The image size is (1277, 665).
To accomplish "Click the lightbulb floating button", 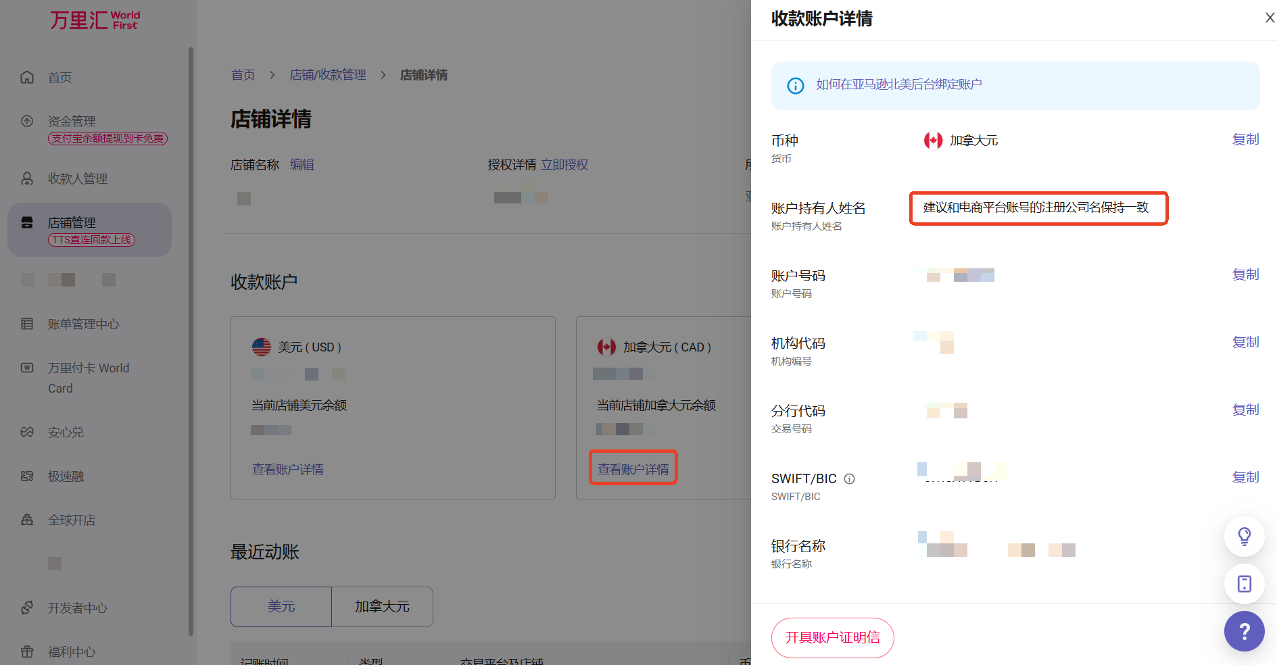I will point(1245,537).
